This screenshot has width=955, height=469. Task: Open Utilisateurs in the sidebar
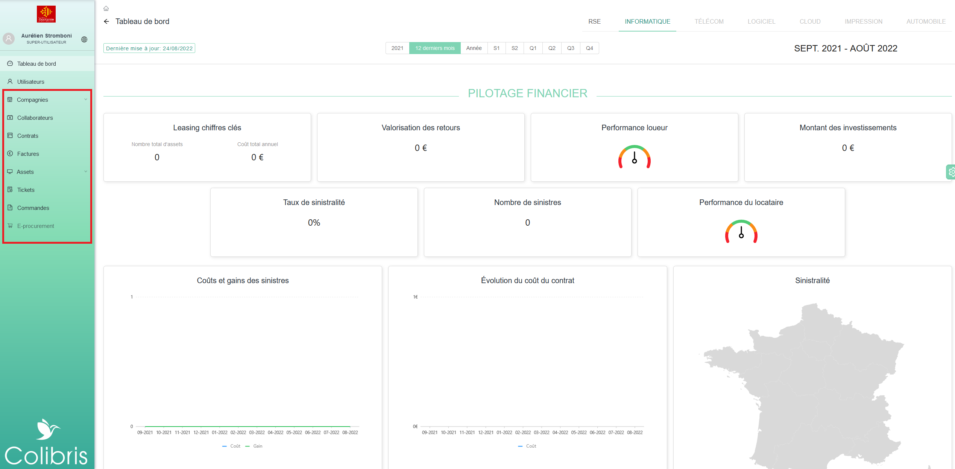point(30,81)
